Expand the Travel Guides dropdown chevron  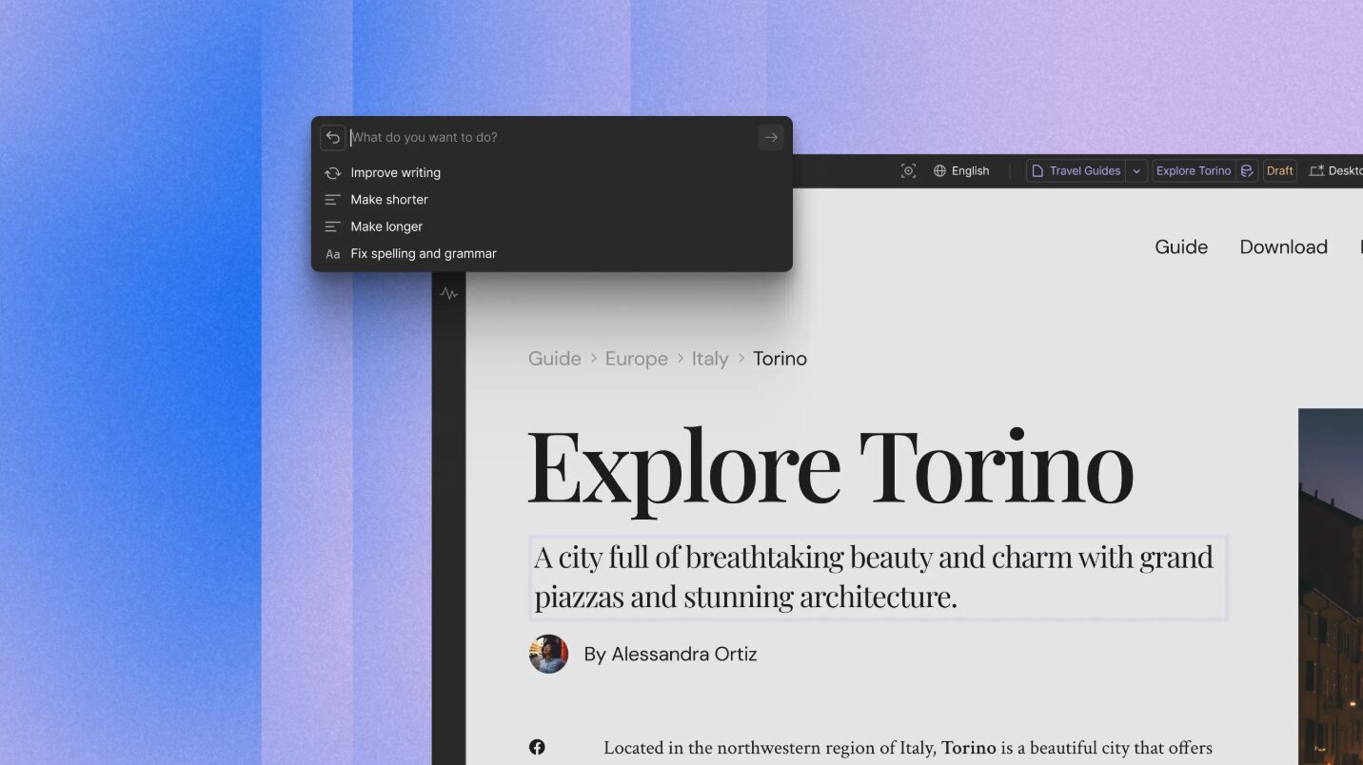[1136, 171]
